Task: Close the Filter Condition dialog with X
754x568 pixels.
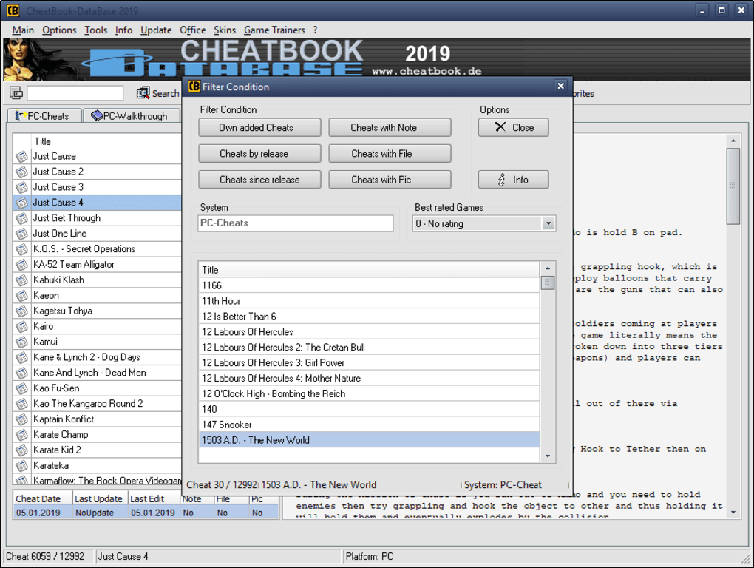Action: tap(560, 86)
